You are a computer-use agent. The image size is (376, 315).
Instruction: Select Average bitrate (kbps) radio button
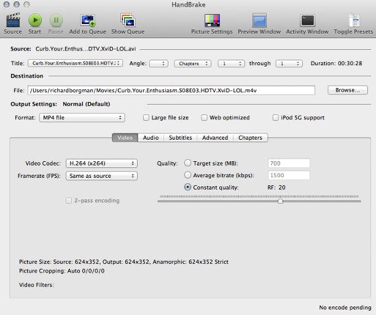pos(187,175)
